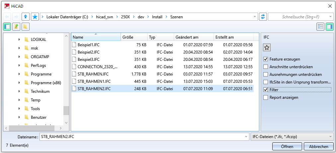Select the STB_RAHMEN2.IFC row
The width and height of the screenshot is (336, 153).
(x=162, y=88)
